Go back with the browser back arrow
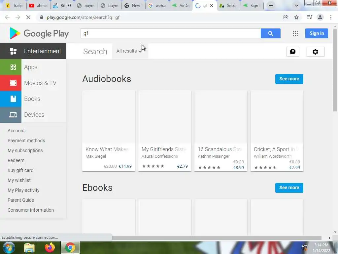Image resolution: width=338 pixels, height=254 pixels. (x=7, y=17)
